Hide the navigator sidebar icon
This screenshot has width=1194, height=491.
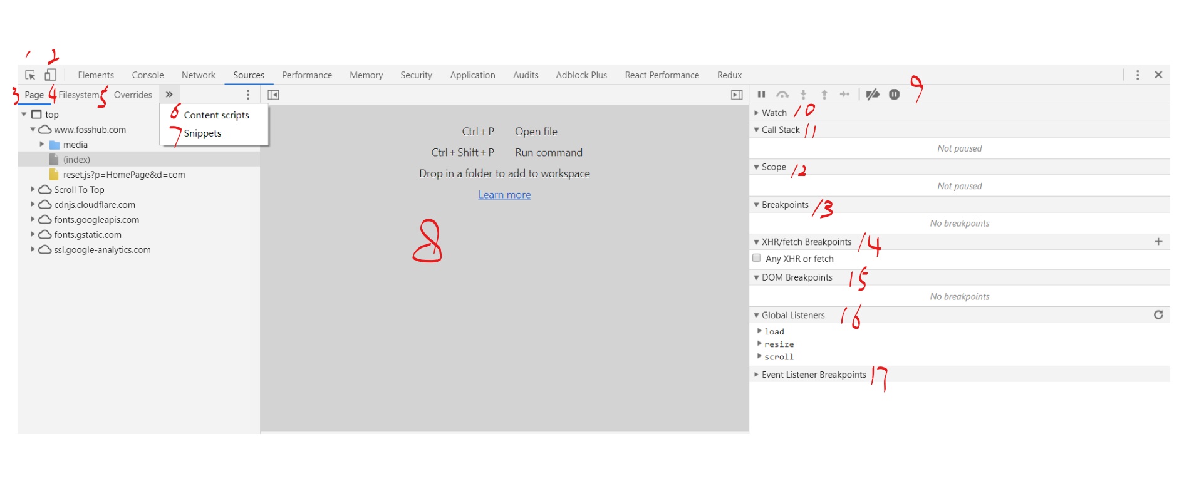point(273,95)
